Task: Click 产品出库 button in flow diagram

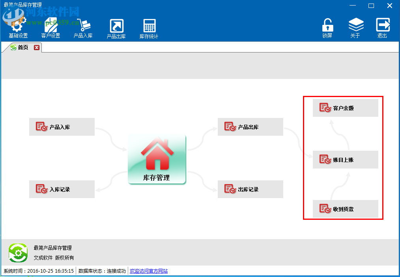Action: (250, 127)
